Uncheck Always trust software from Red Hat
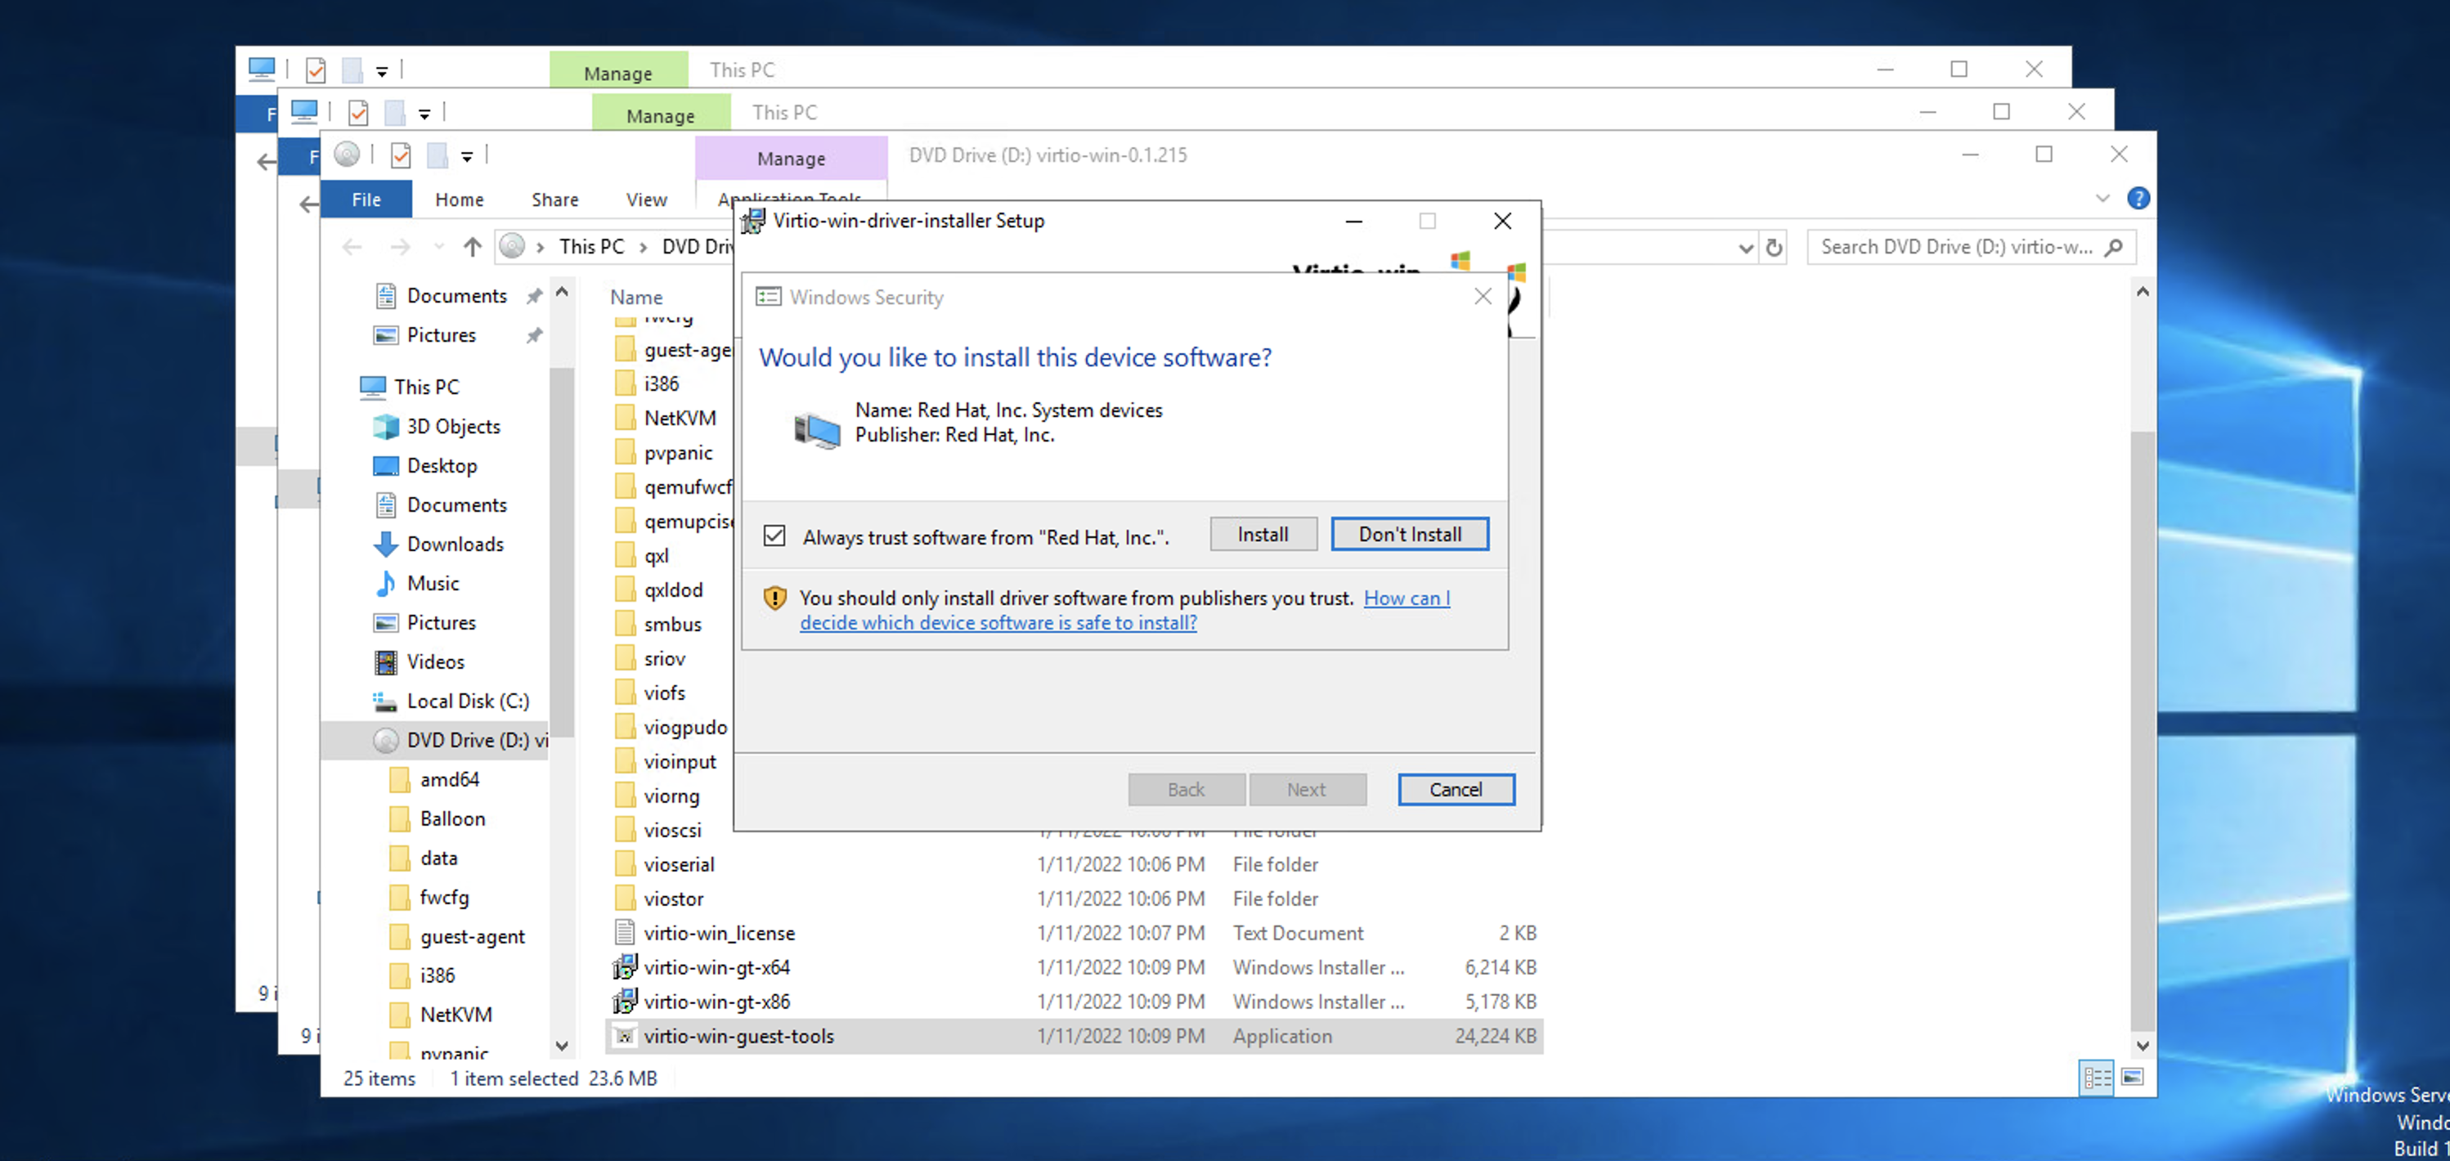Viewport: 2450px width, 1161px height. click(774, 536)
